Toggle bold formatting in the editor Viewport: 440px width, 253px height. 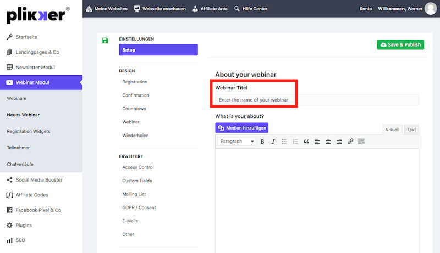pyautogui.click(x=262, y=142)
